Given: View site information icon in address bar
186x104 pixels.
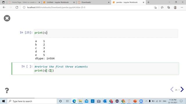Looking at the screenshot, I should tap(24, 7).
